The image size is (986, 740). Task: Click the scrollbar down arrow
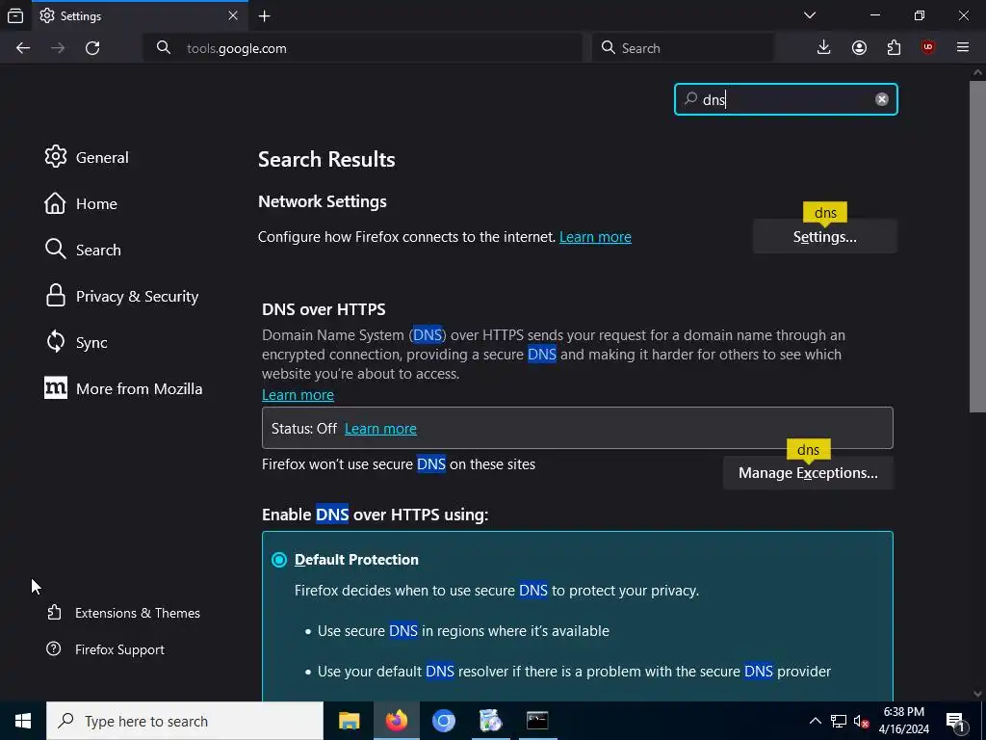(977, 694)
